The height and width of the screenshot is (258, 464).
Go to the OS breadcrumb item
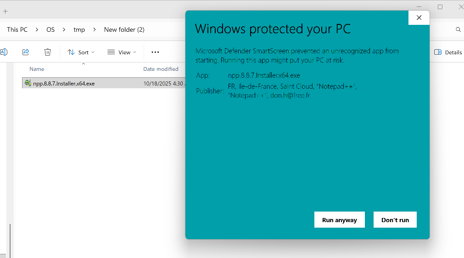pos(50,29)
